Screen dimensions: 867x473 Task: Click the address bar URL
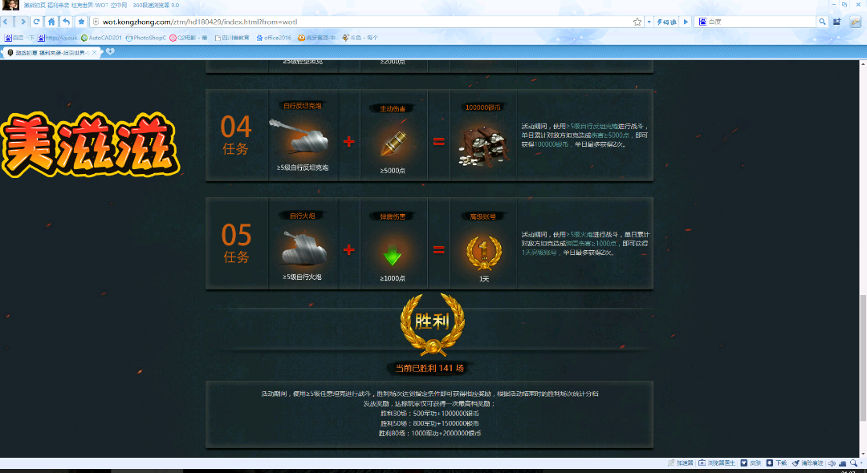click(x=200, y=22)
